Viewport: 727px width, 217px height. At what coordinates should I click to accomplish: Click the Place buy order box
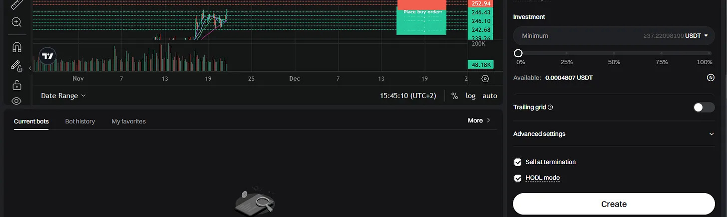[x=422, y=21]
